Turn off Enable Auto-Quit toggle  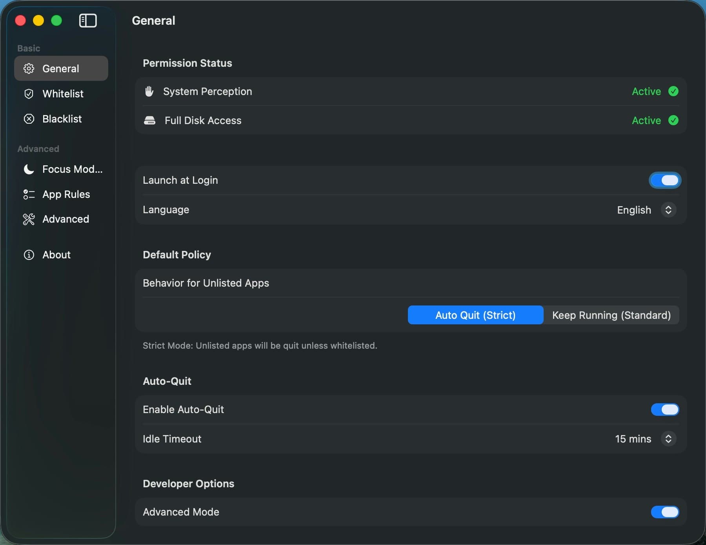[665, 410]
